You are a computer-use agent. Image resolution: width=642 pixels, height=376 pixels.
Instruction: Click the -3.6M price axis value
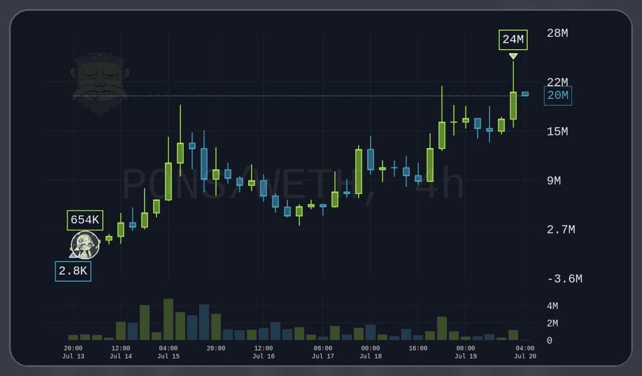(x=564, y=279)
